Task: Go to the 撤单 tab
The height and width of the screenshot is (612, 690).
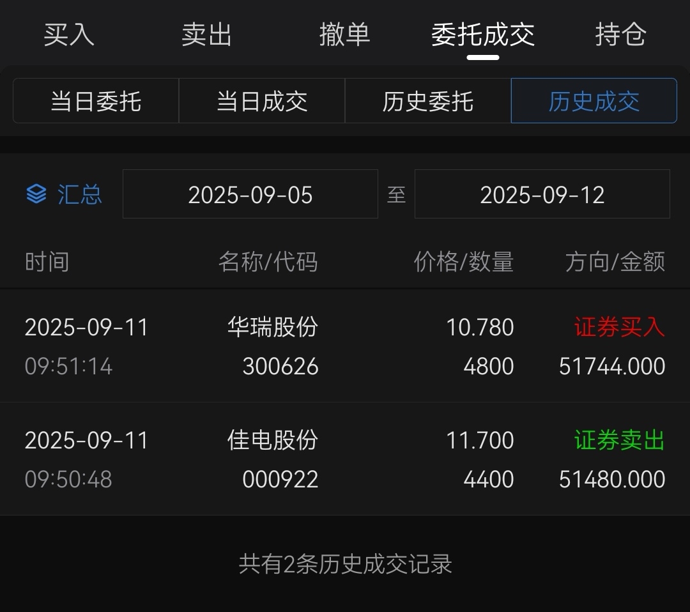Action: (344, 34)
